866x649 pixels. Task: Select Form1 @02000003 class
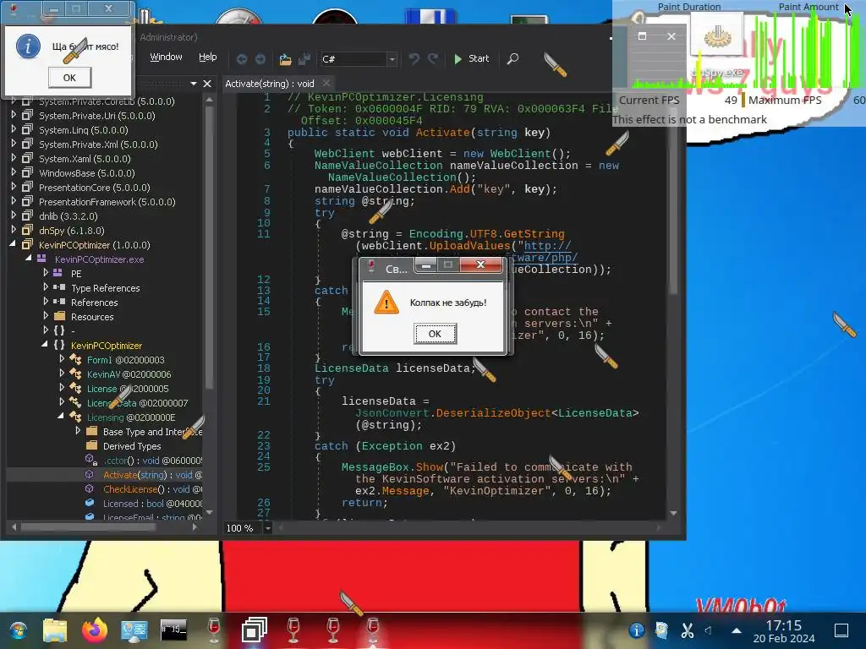point(125,359)
